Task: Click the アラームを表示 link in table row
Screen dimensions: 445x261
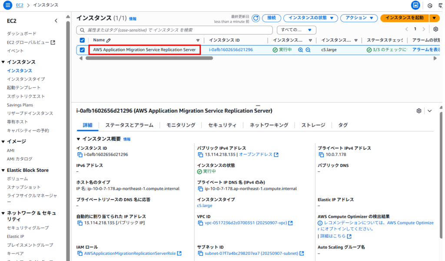Action: click(426, 50)
